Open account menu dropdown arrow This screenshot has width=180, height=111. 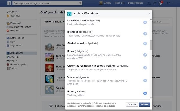click(x=173, y=3)
